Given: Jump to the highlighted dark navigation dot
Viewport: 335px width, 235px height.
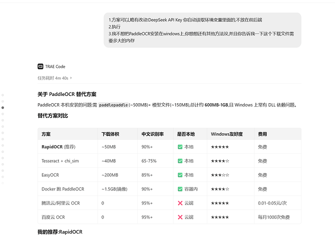Looking at the screenshot, I should pos(3,108).
